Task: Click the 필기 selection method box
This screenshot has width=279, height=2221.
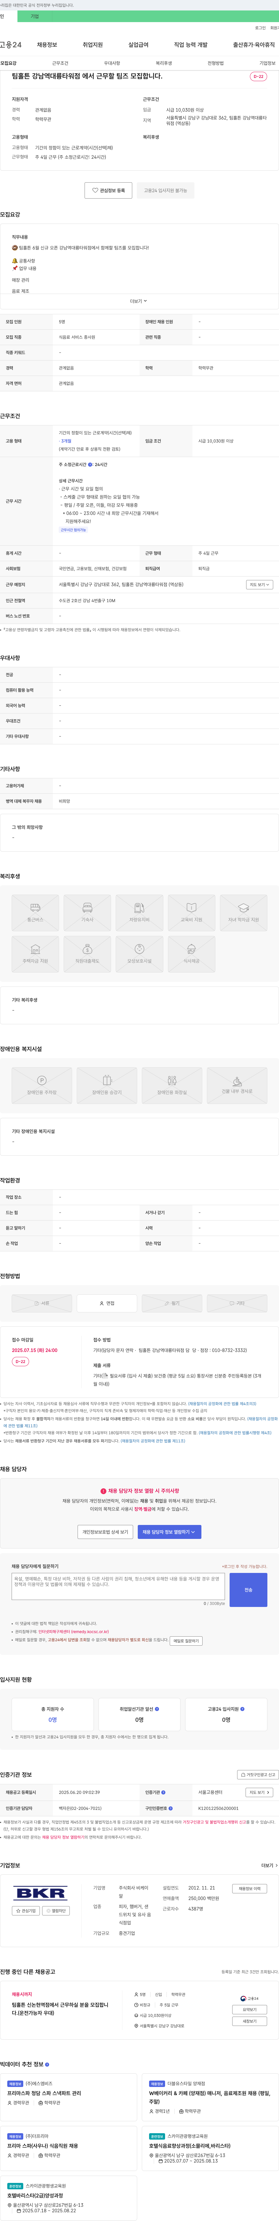Action: tap(172, 1303)
